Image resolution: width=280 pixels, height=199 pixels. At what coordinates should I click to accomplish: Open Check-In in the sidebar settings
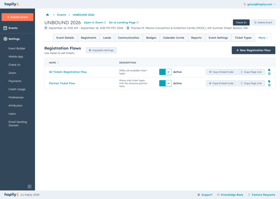pos(14,65)
